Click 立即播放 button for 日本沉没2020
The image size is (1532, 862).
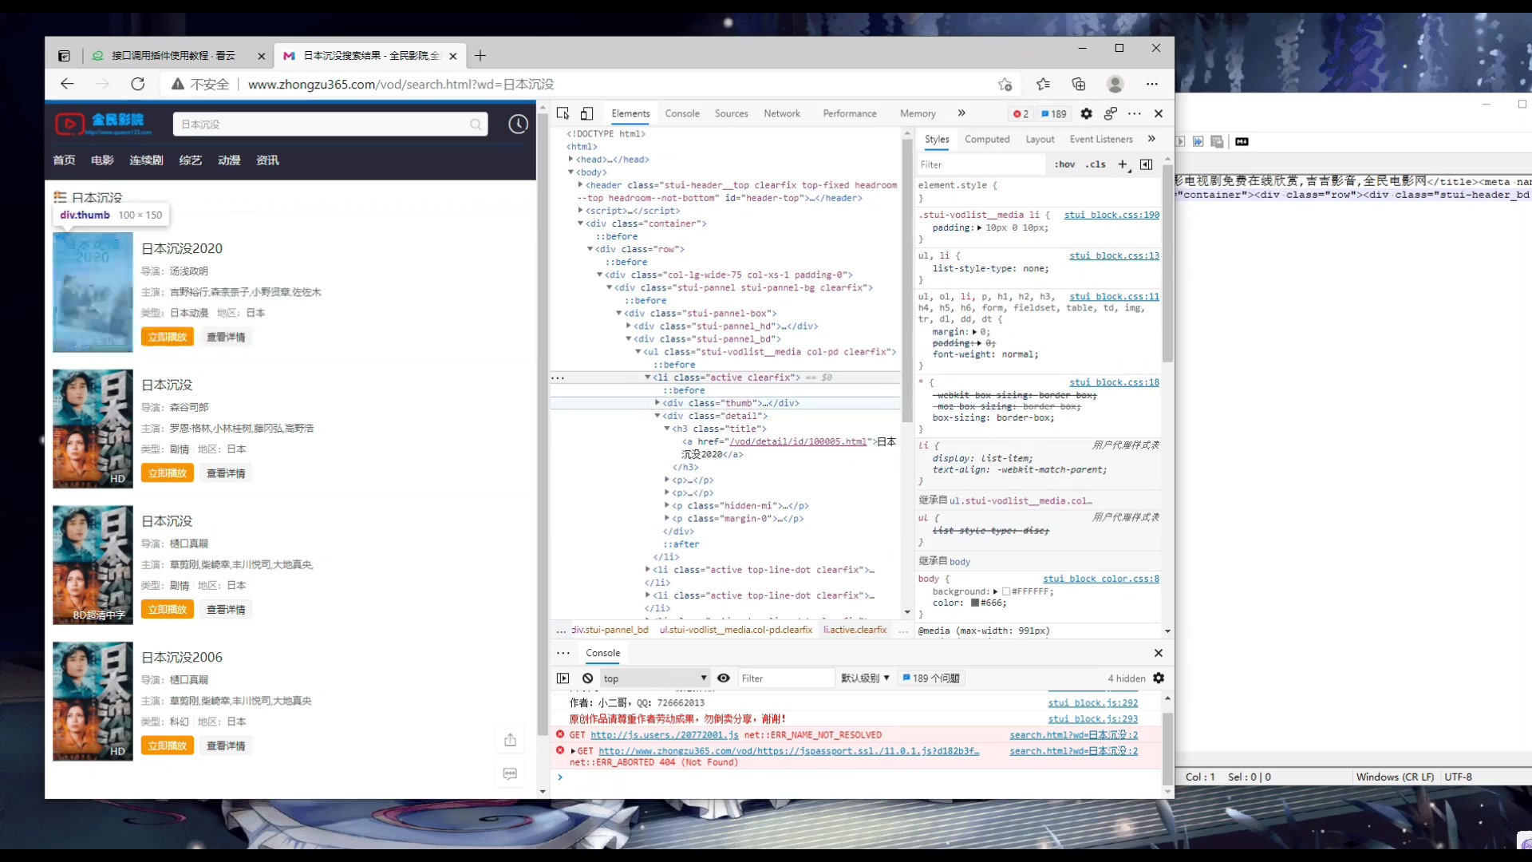click(167, 337)
